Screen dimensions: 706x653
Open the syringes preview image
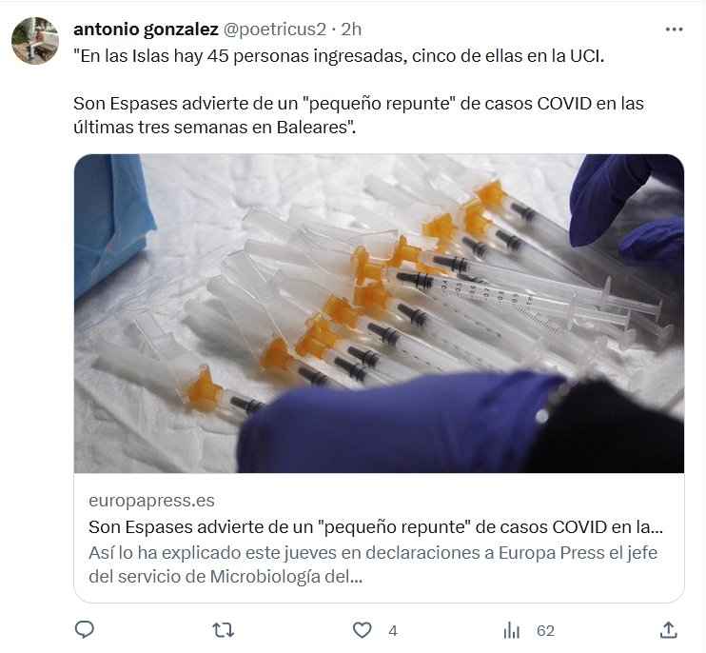tap(379, 313)
